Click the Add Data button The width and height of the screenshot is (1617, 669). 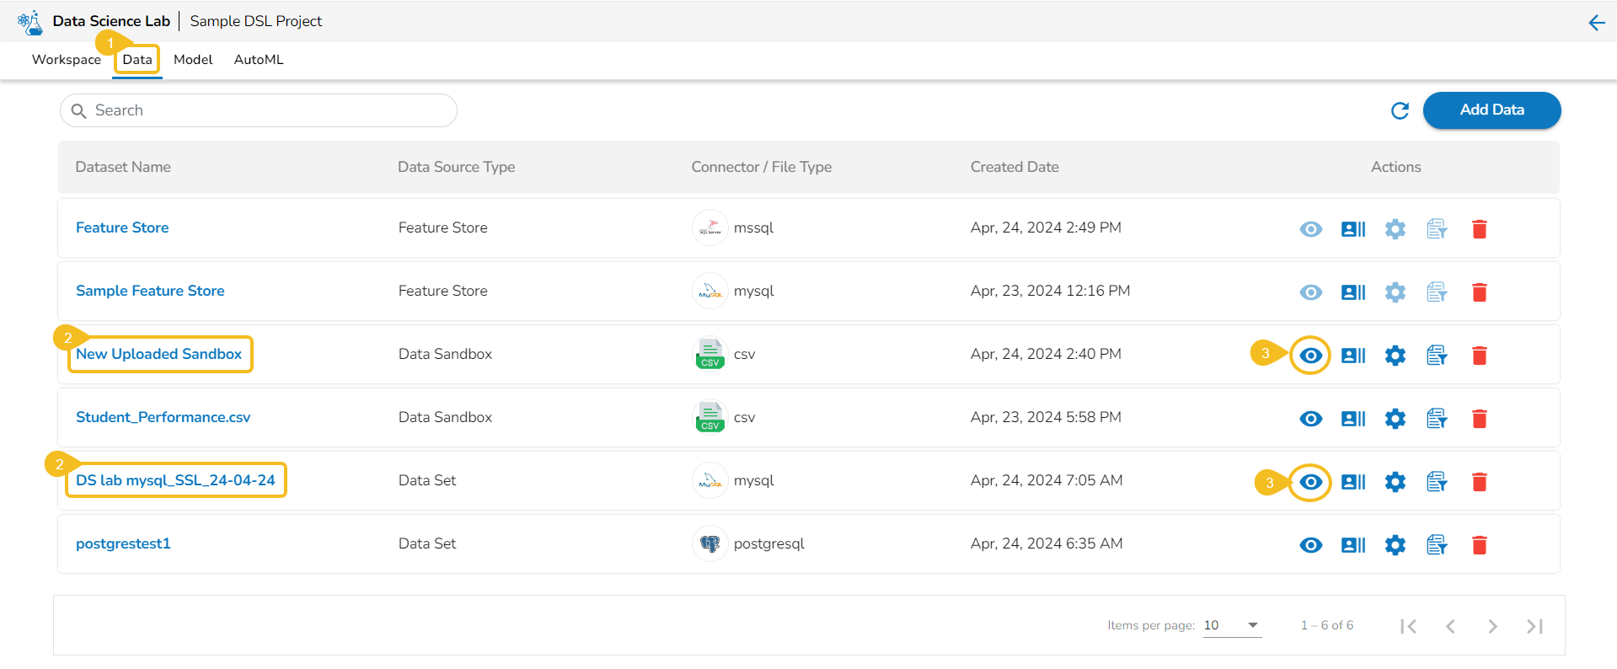[x=1491, y=110]
